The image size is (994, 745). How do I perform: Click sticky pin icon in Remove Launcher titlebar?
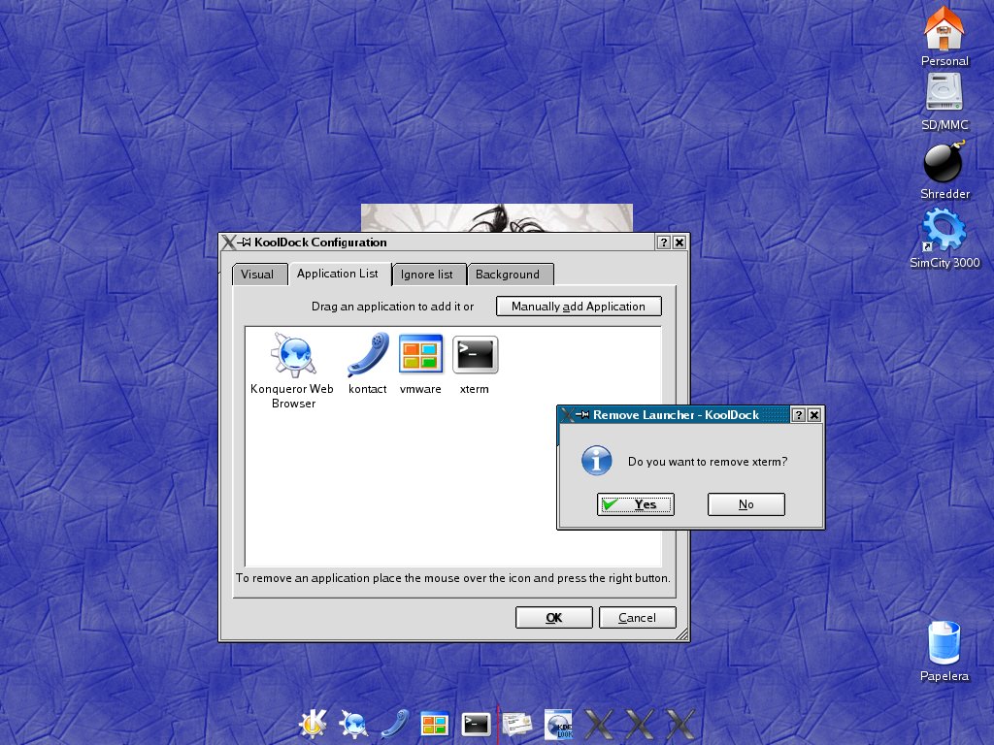pos(582,415)
